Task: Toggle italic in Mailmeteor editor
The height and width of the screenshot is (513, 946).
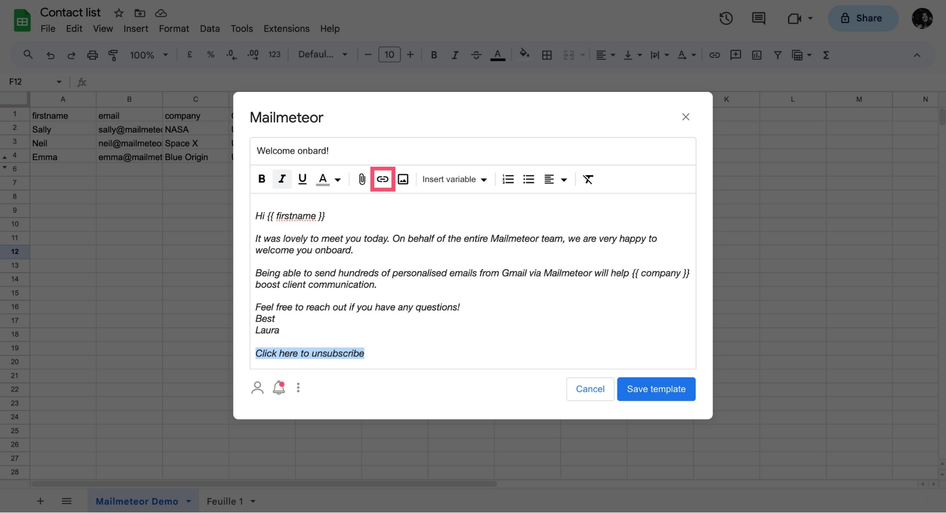Action: click(x=282, y=179)
